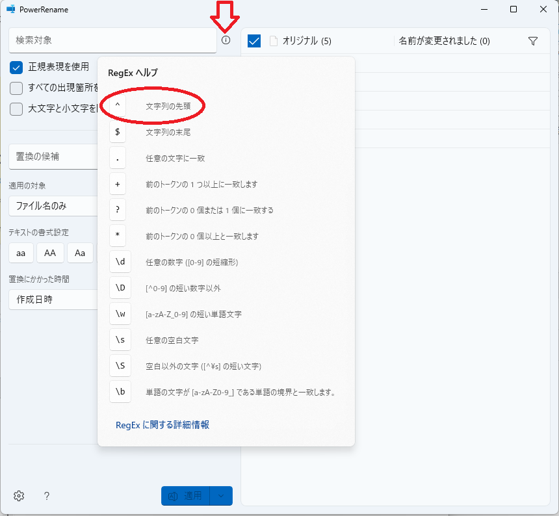Image resolution: width=559 pixels, height=516 pixels.
Task: Select the aa lowercase format button
Action: pos(21,253)
